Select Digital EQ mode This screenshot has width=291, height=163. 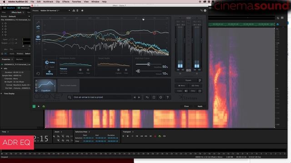point(50,67)
